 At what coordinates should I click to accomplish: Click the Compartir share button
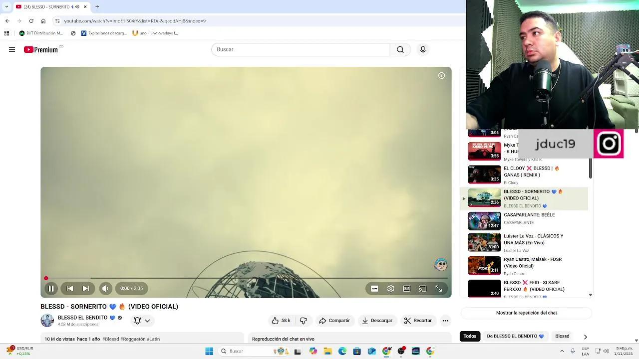click(334, 321)
